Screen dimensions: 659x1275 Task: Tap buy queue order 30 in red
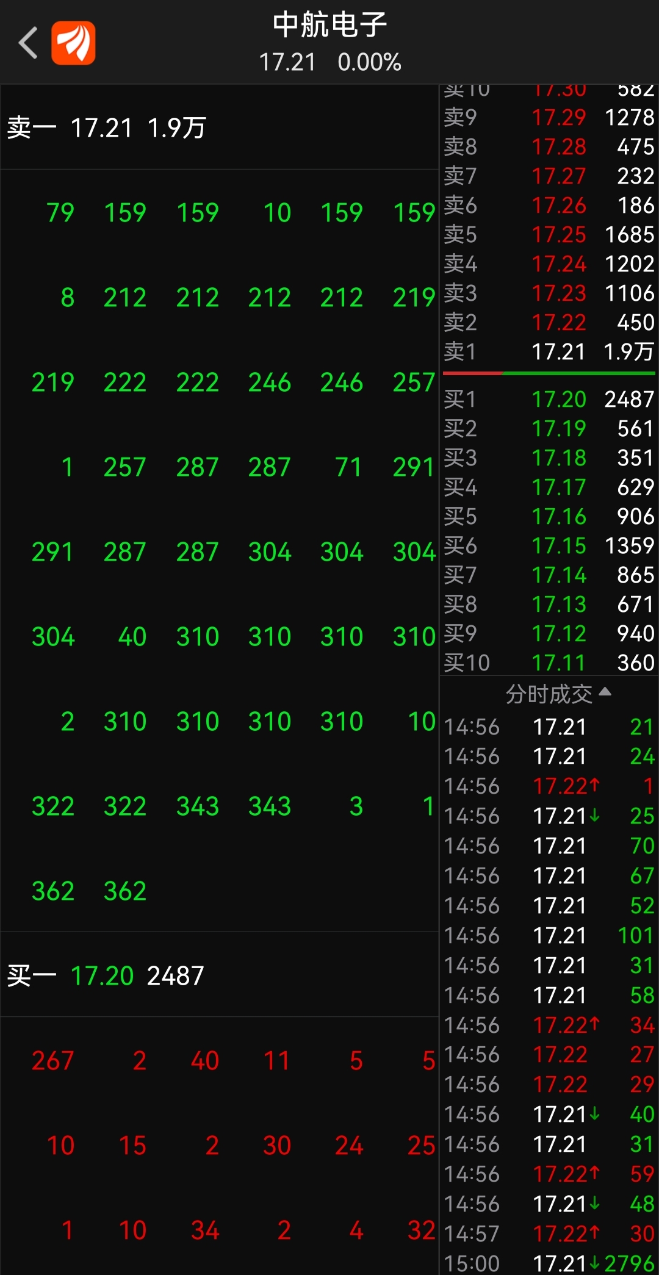[277, 1146]
